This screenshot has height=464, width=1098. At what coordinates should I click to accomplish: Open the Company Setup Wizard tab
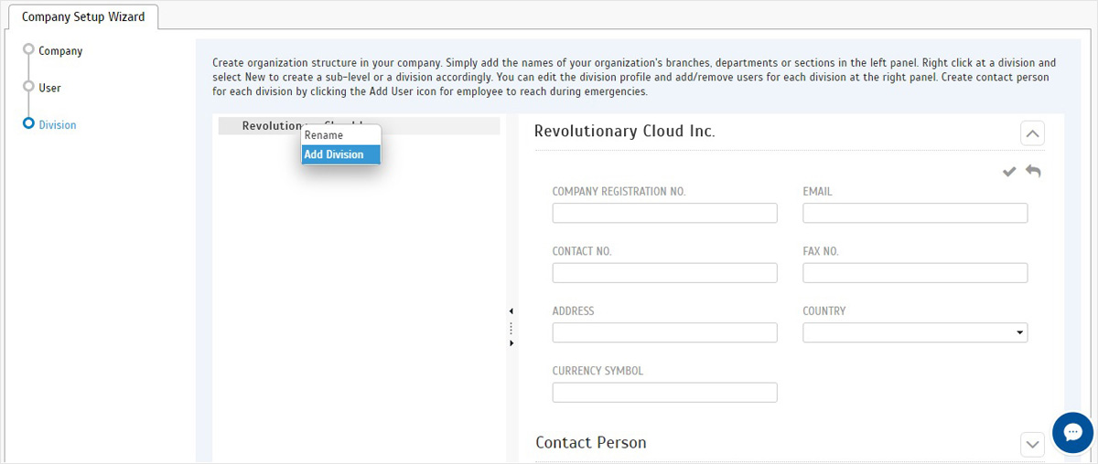(83, 16)
